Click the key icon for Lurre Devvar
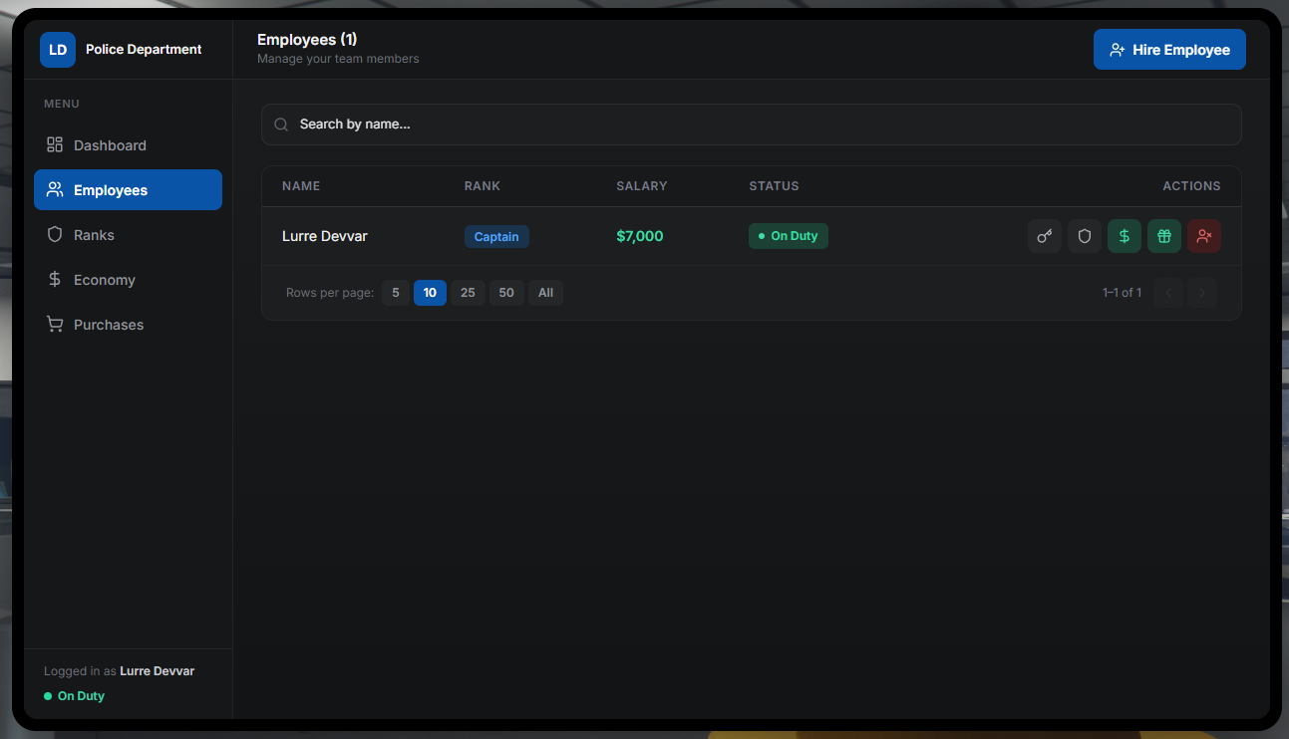The height and width of the screenshot is (739, 1289). [x=1045, y=236]
